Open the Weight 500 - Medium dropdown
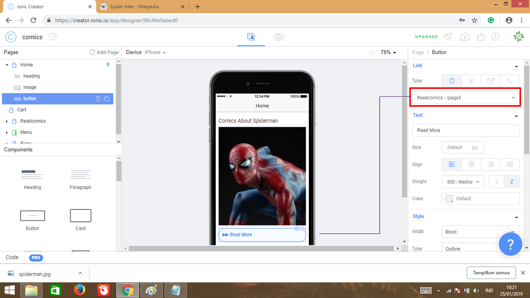This screenshot has width=530, height=298. pyautogui.click(x=463, y=181)
